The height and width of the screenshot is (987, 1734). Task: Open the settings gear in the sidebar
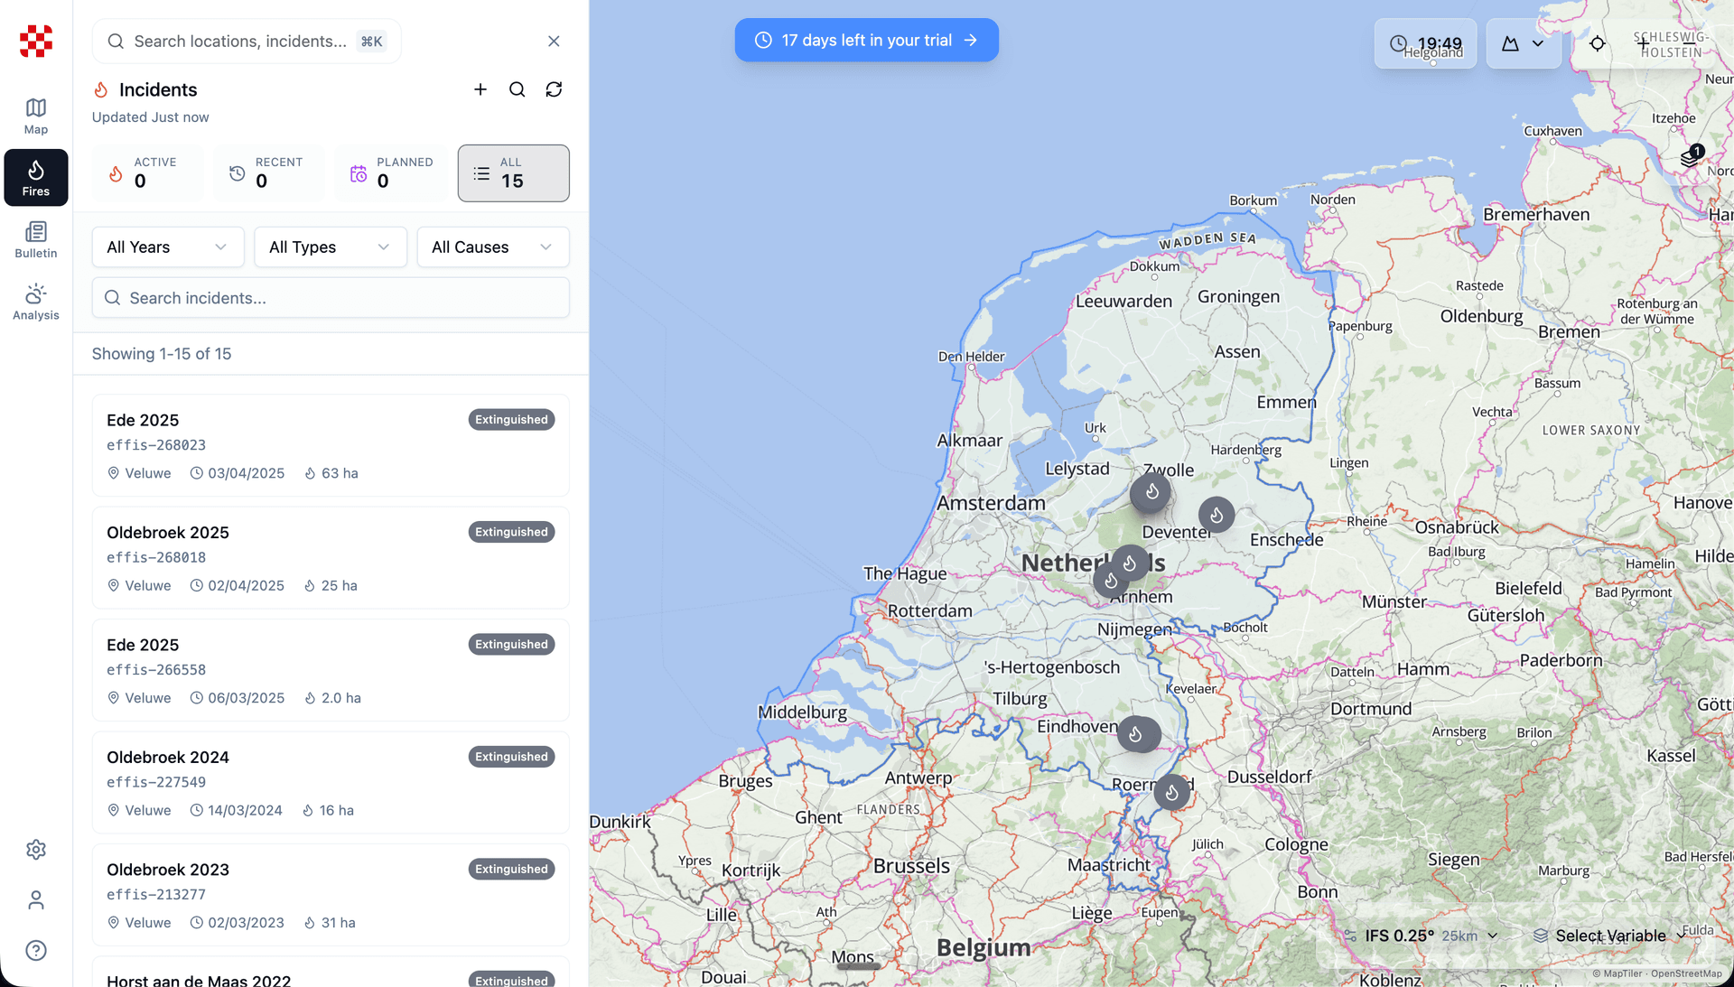36,850
